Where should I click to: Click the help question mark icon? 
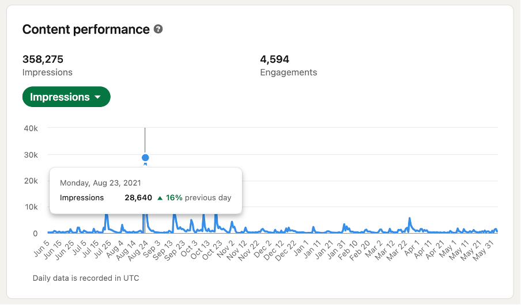pyautogui.click(x=158, y=29)
